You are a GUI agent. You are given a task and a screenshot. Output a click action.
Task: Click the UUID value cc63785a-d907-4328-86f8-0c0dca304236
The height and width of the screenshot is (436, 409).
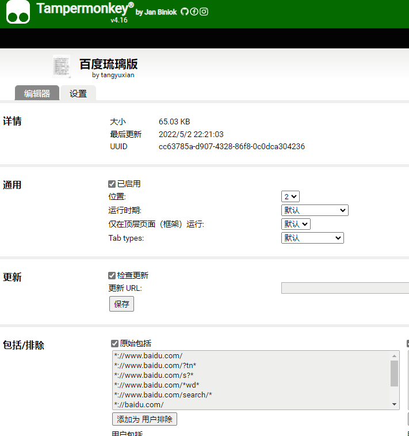coord(232,146)
